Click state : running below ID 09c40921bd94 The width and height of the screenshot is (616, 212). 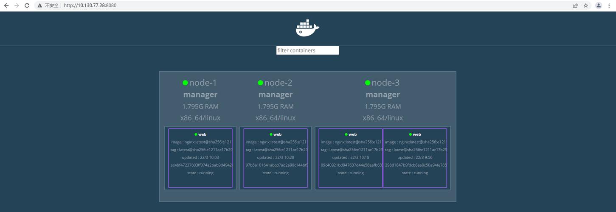coord(351,173)
